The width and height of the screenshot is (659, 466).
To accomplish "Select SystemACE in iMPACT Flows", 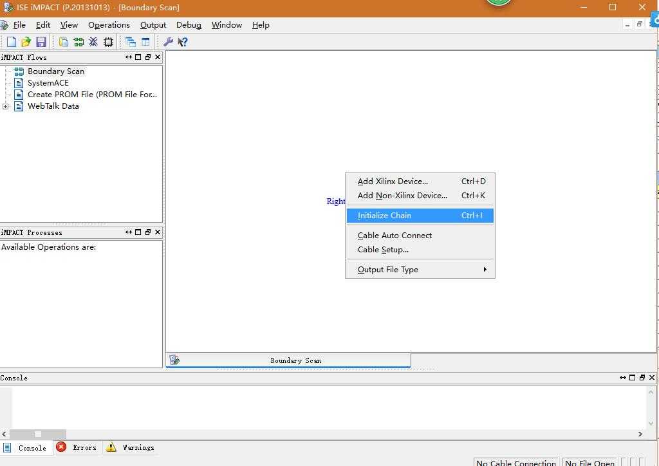I will pos(48,83).
